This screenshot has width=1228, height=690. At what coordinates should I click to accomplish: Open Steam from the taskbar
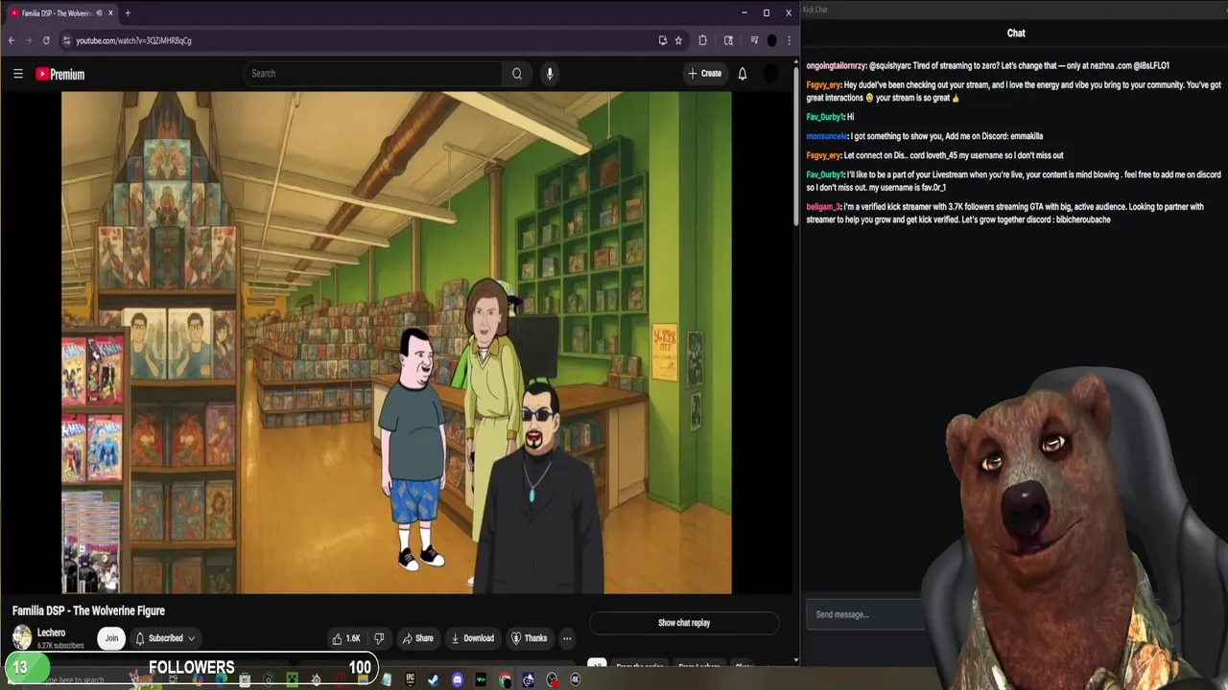[x=434, y=679]
